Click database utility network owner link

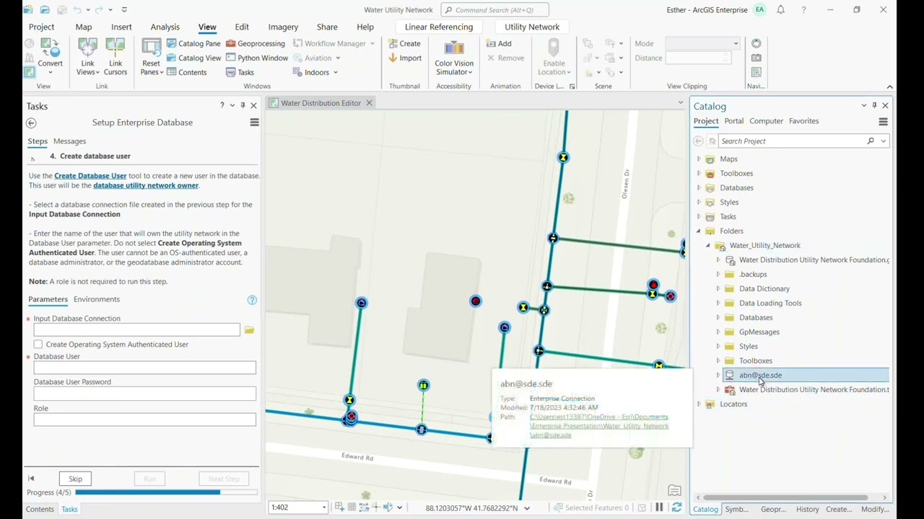(x=146, y=185)
